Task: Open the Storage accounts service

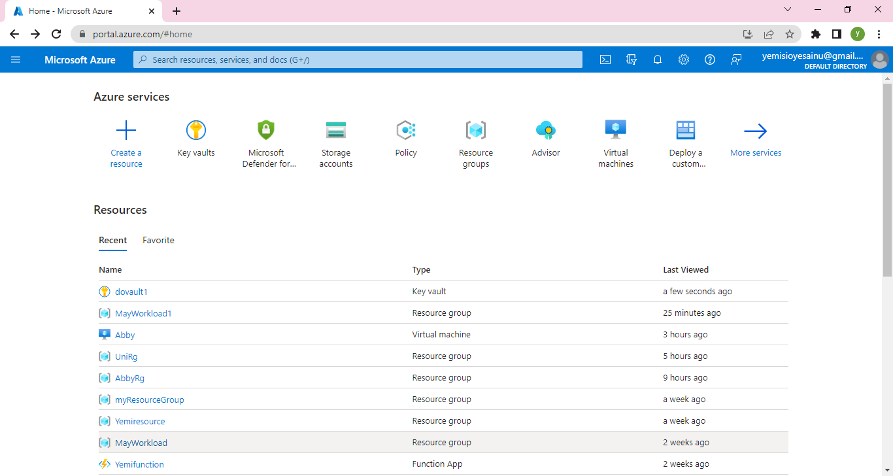Action: pyautogui.click(x=336, y=131)
